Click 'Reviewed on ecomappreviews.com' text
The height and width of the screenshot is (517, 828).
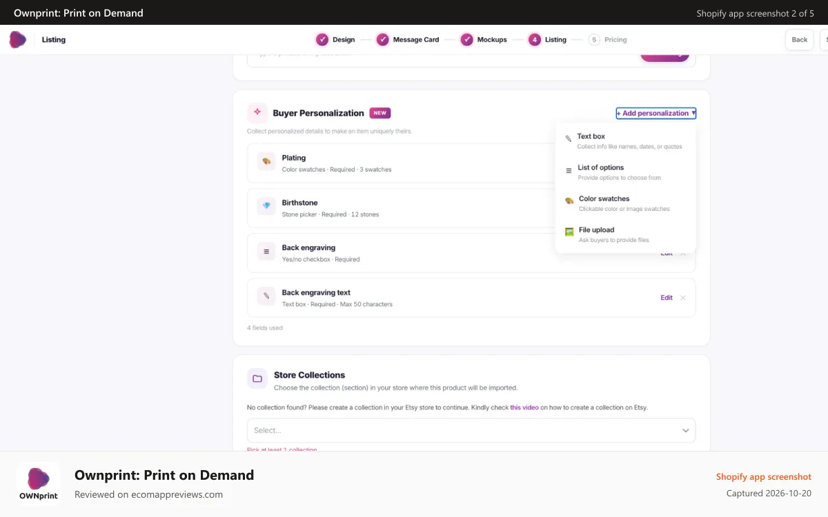[x=148, y=494]
